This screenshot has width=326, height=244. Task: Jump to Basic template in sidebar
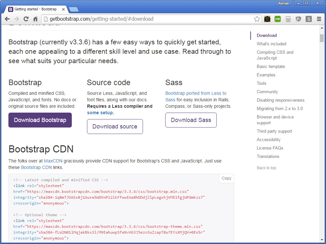(271, 66)
